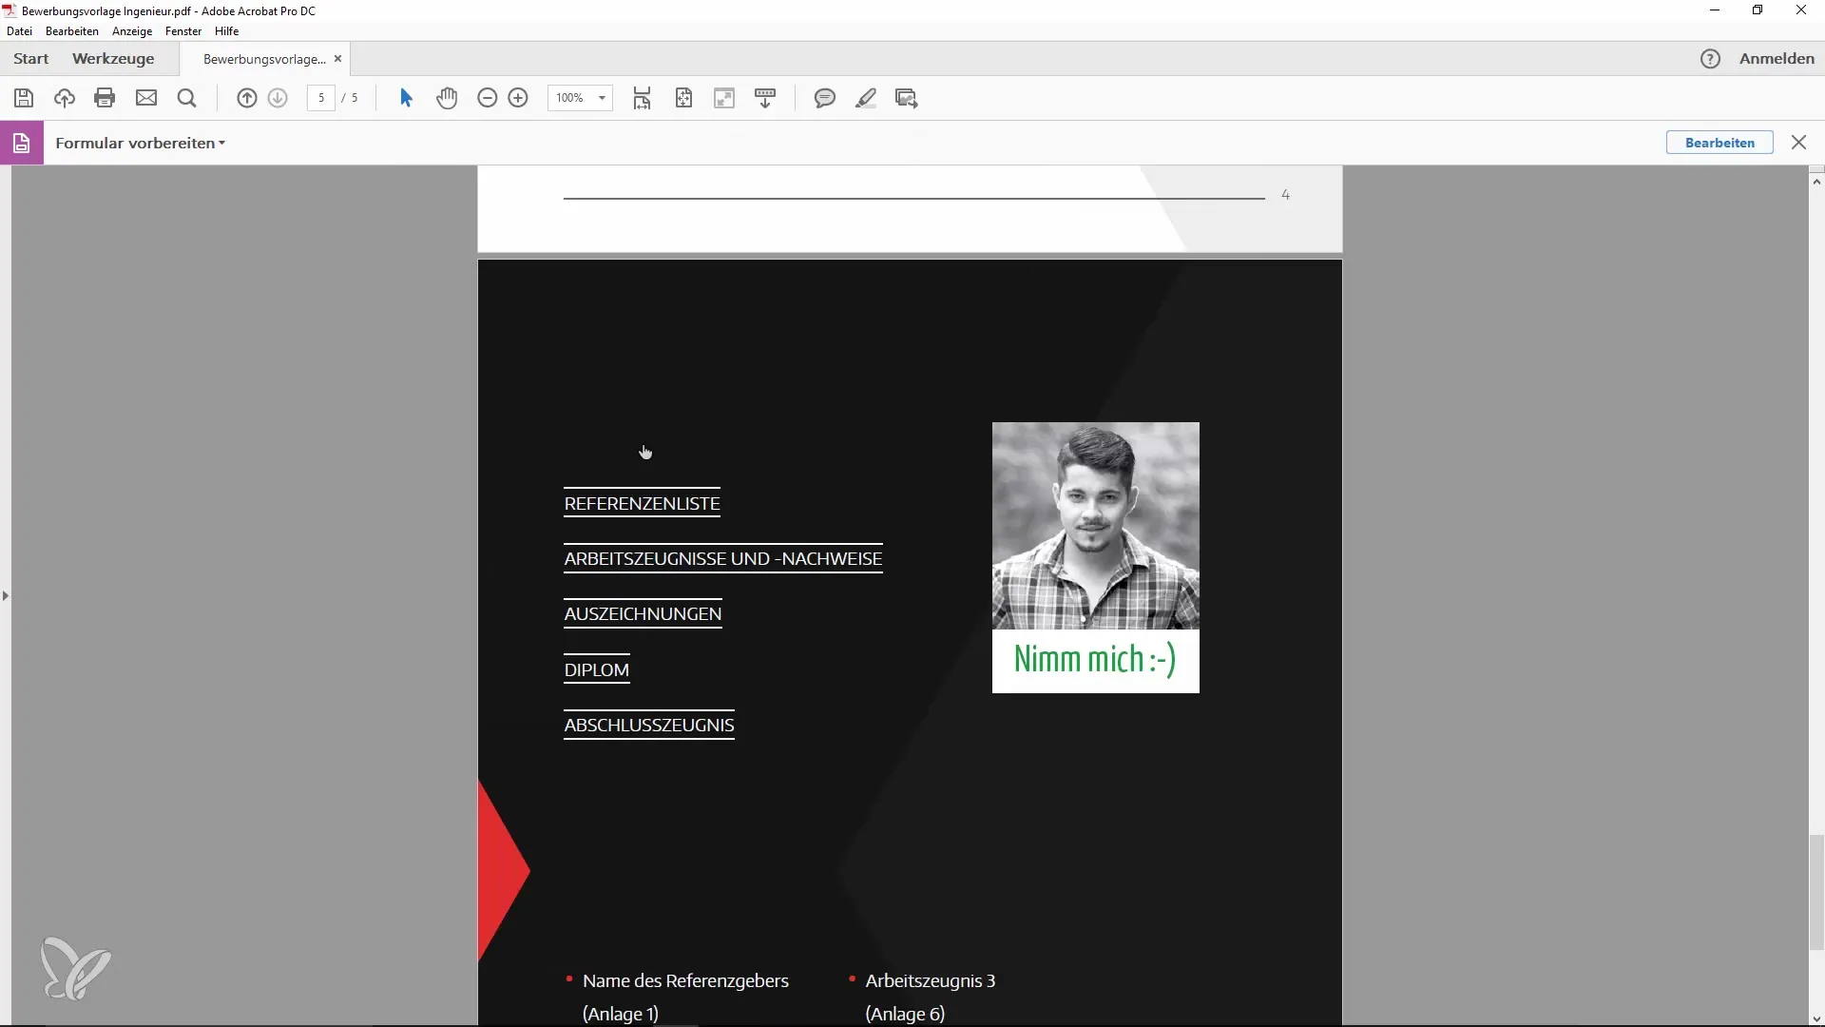Expand the Formular vorbereiten dropdown
The width and height of the screenshot is (1825, 1027).
[140, 143]
